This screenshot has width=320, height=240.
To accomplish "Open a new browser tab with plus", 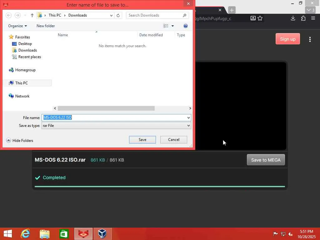I will point(232,10).
